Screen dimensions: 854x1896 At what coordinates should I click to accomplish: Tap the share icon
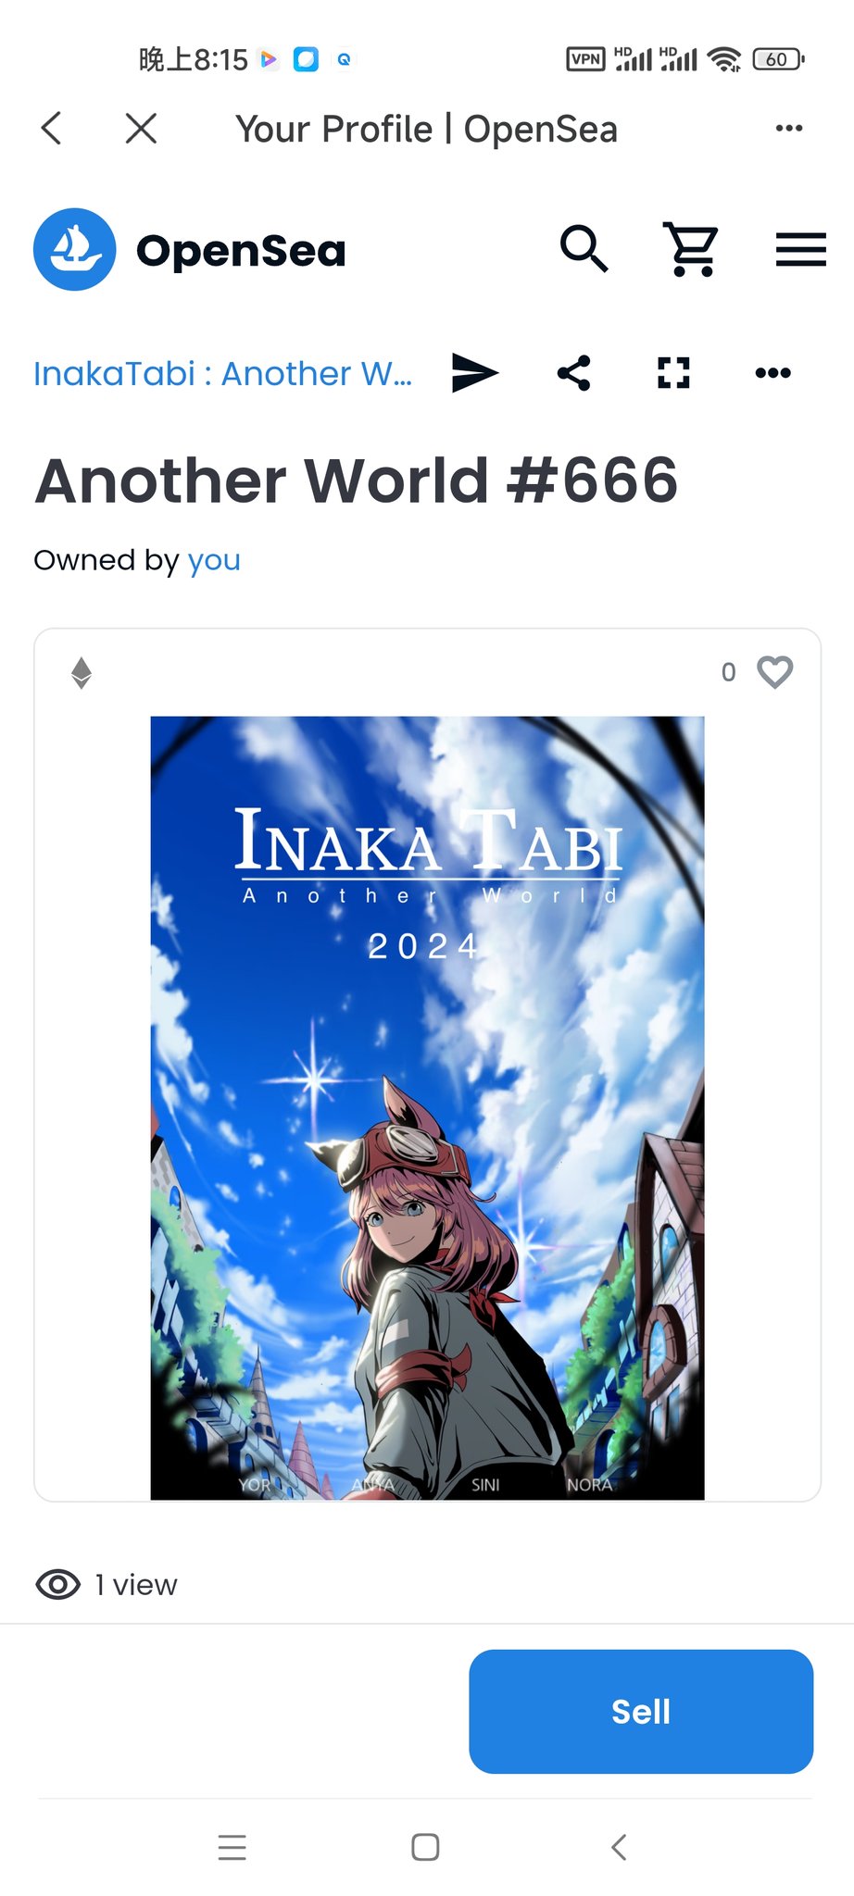574,373
